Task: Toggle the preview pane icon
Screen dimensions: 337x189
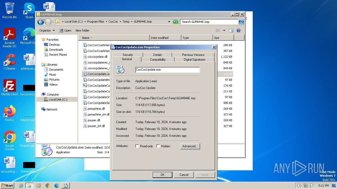Action: [x=231, y=30]
